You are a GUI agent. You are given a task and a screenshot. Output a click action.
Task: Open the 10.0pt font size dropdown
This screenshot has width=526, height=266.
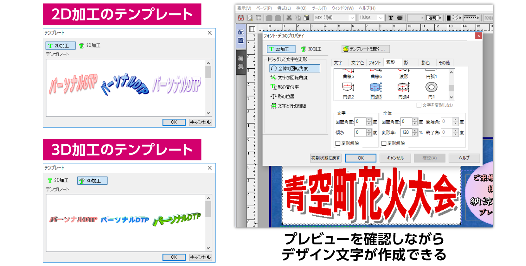(380, 17)
